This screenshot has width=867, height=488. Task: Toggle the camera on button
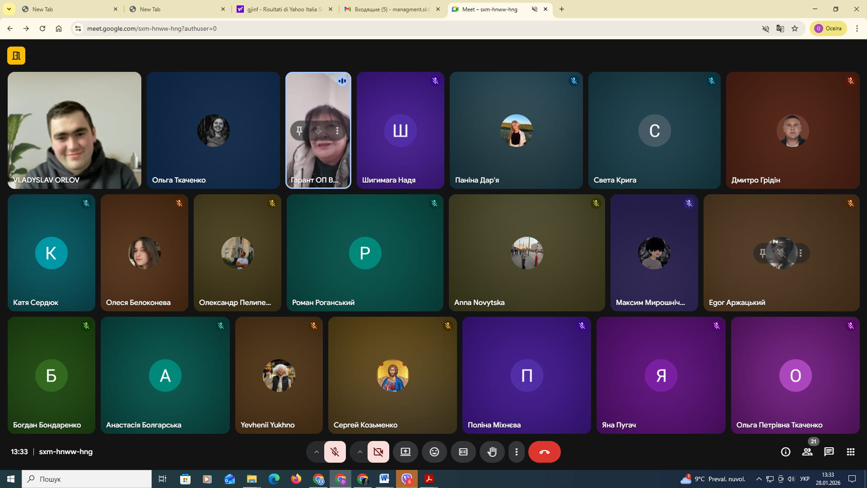pyautogui.click(x=378, y=452)
